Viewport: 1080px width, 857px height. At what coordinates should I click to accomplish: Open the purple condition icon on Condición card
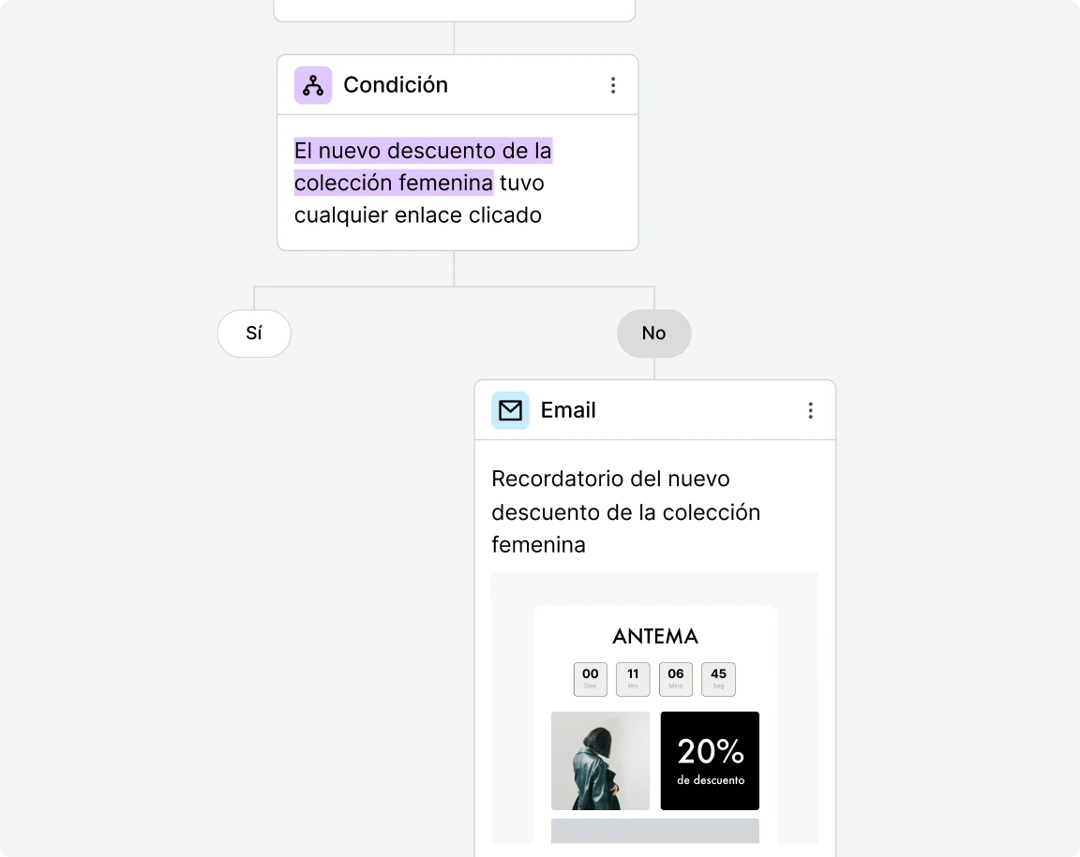[312, 84]
